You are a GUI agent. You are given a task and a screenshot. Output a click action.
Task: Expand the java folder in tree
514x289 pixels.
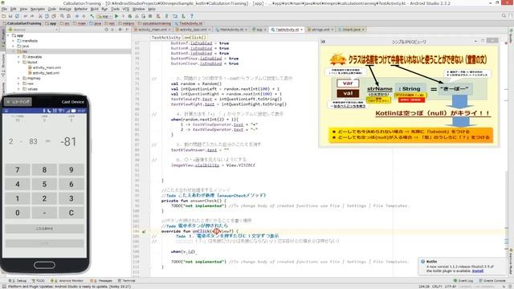tap(14, 47)
